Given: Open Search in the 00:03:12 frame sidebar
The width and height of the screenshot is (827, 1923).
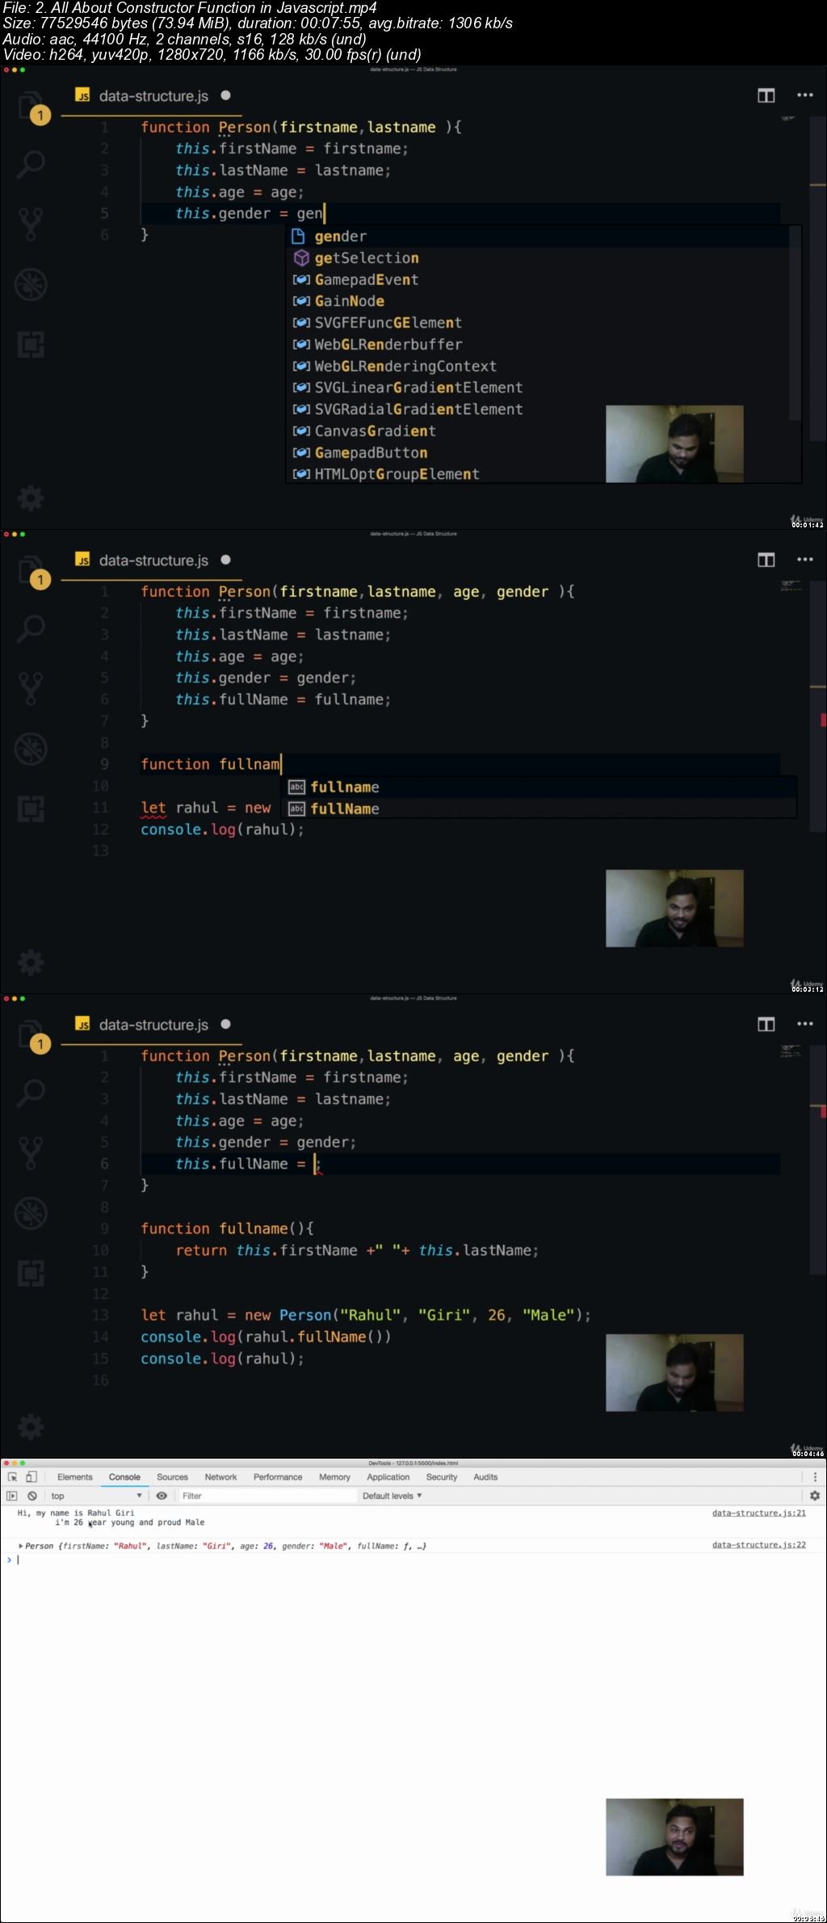Looking at the screenshot, I should (x=31, y=628).
